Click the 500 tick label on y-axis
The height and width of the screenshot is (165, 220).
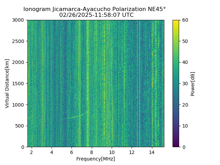tap(20, 126)
